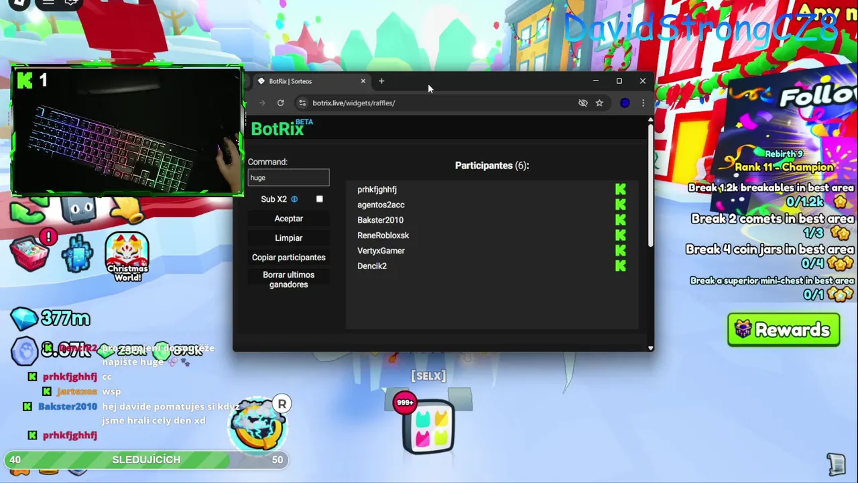This screenshot has width=858, height=483.
Task: Click the Kick icon beside prhkfjghhfj
Action: (621, 189)
